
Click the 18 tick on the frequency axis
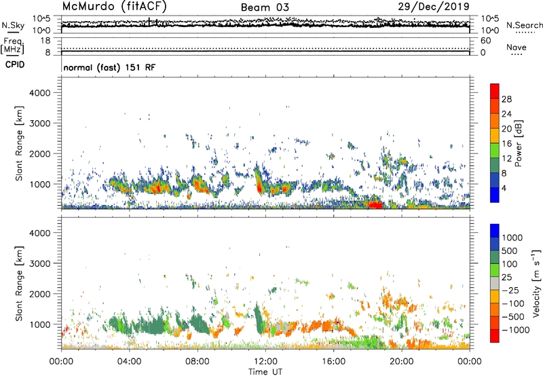click(45, 41)
